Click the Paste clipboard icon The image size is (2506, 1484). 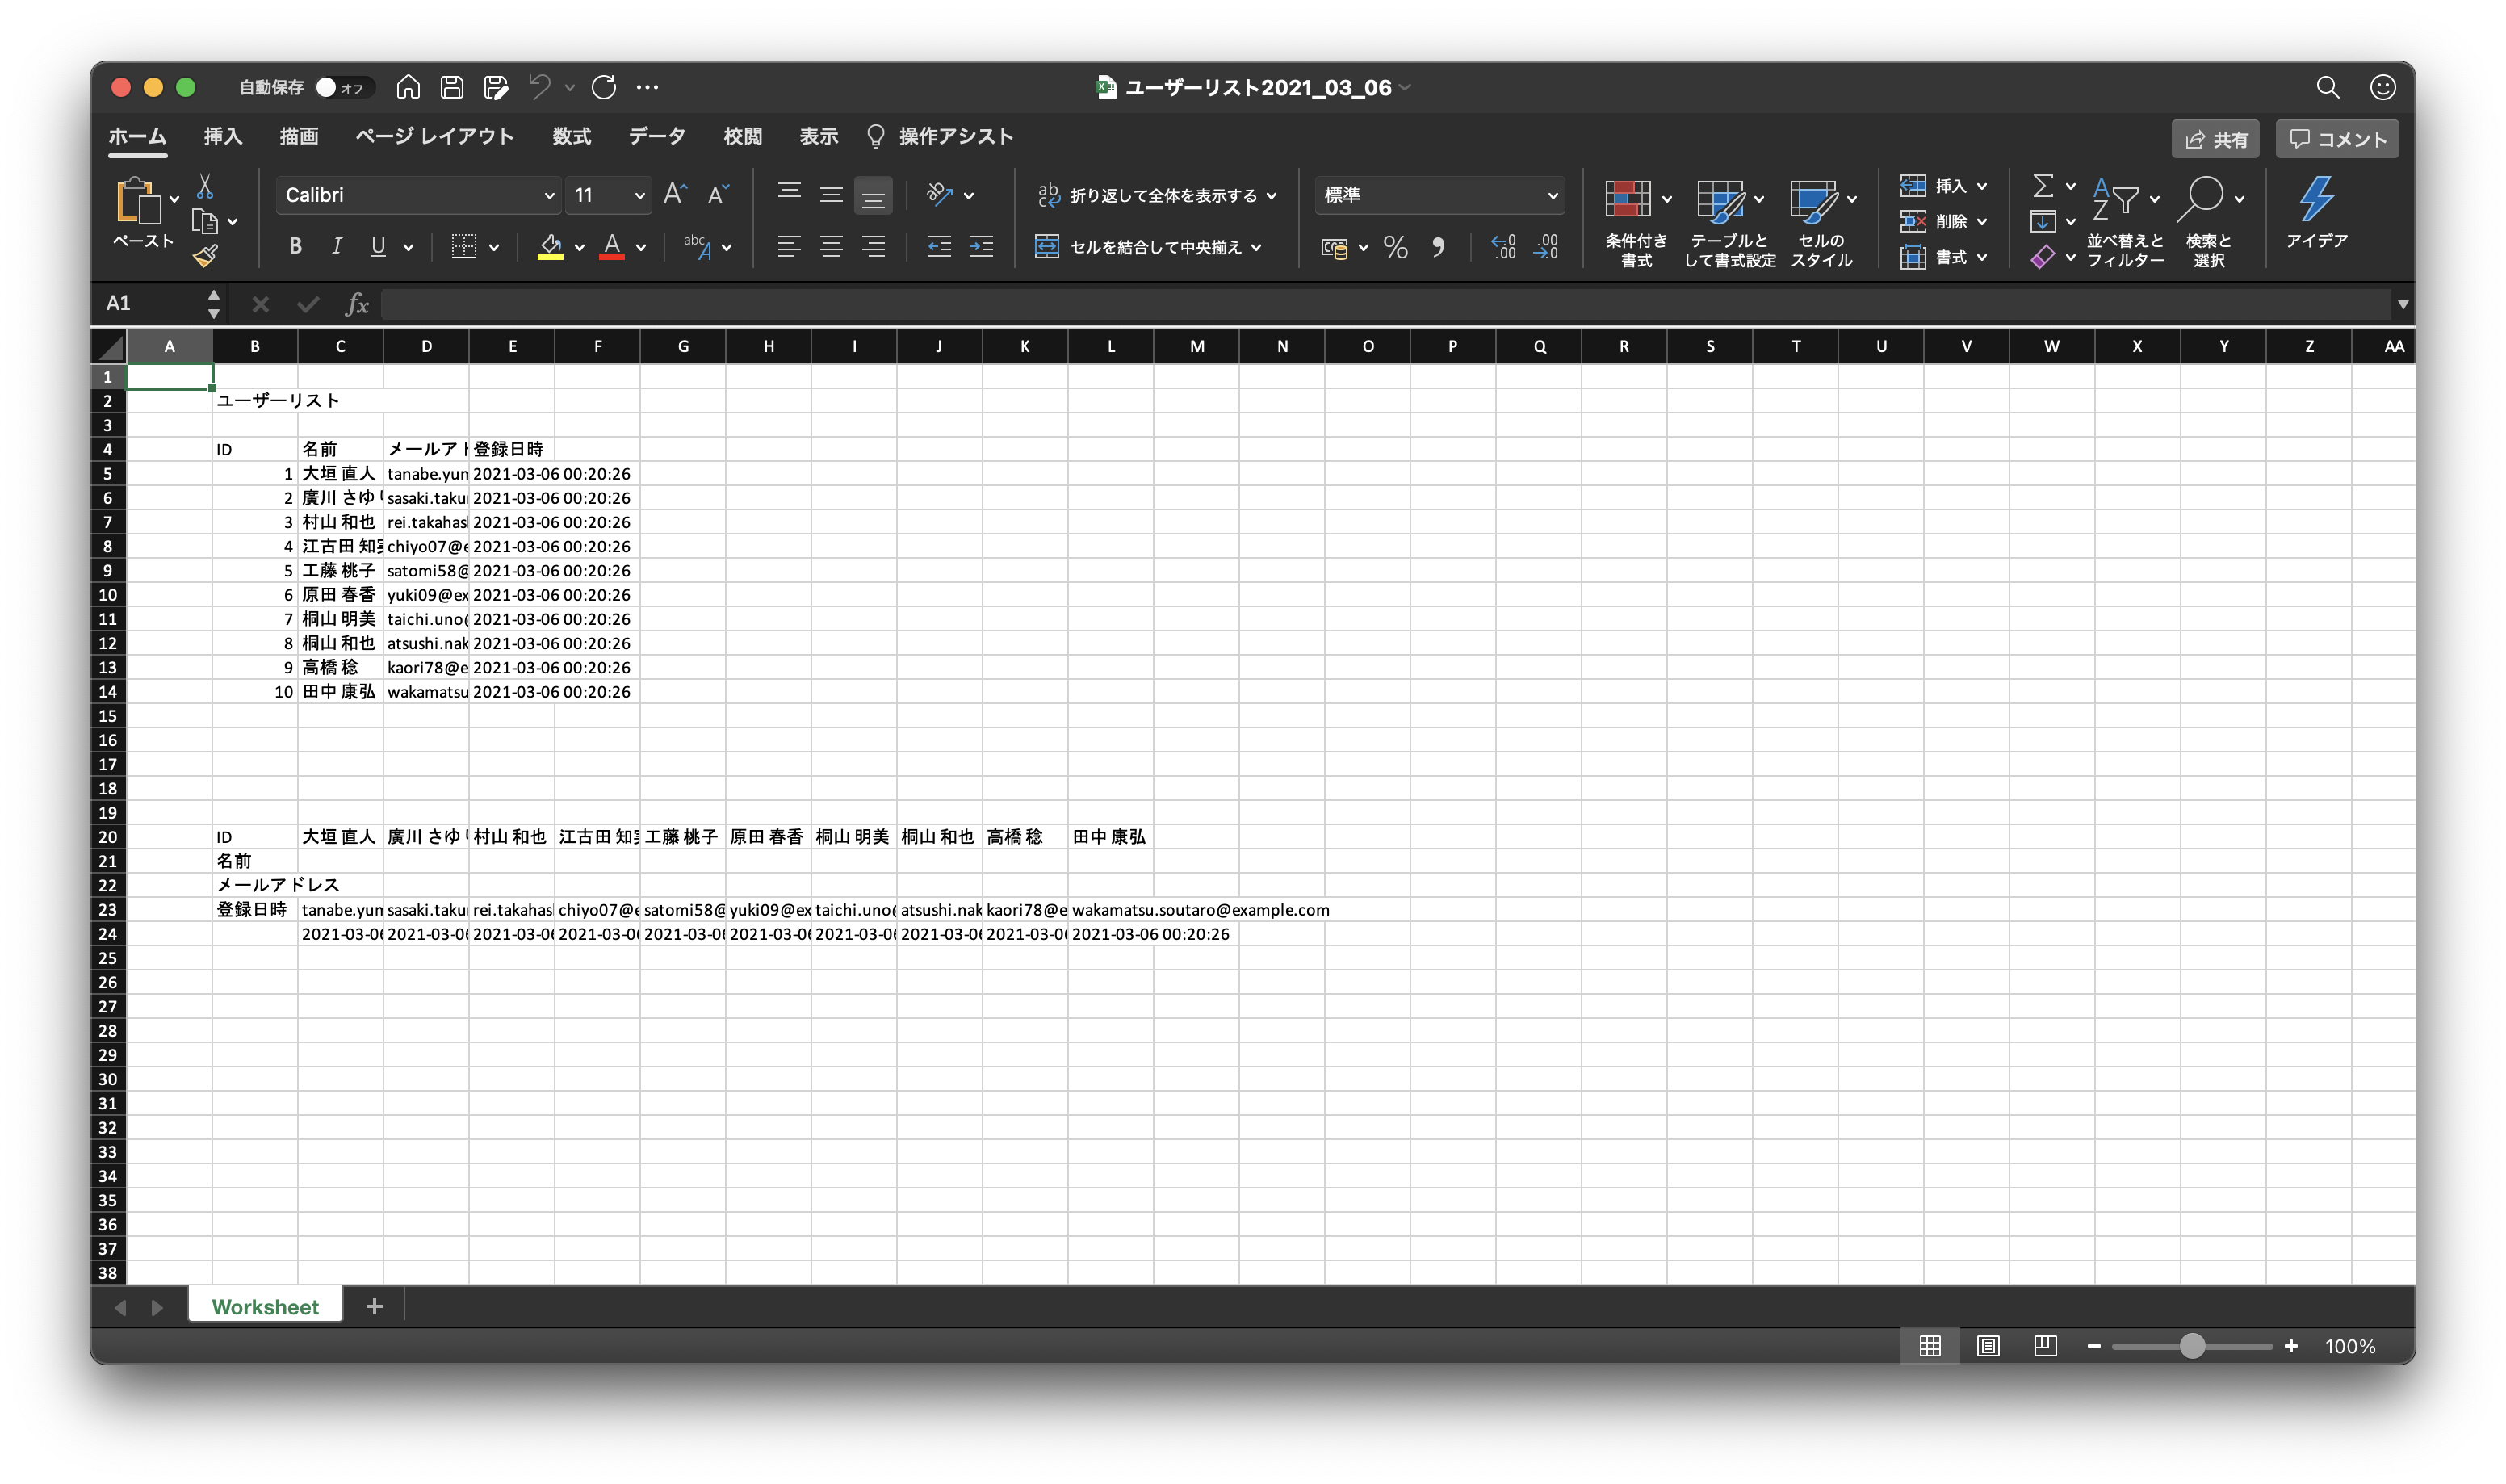138,201
